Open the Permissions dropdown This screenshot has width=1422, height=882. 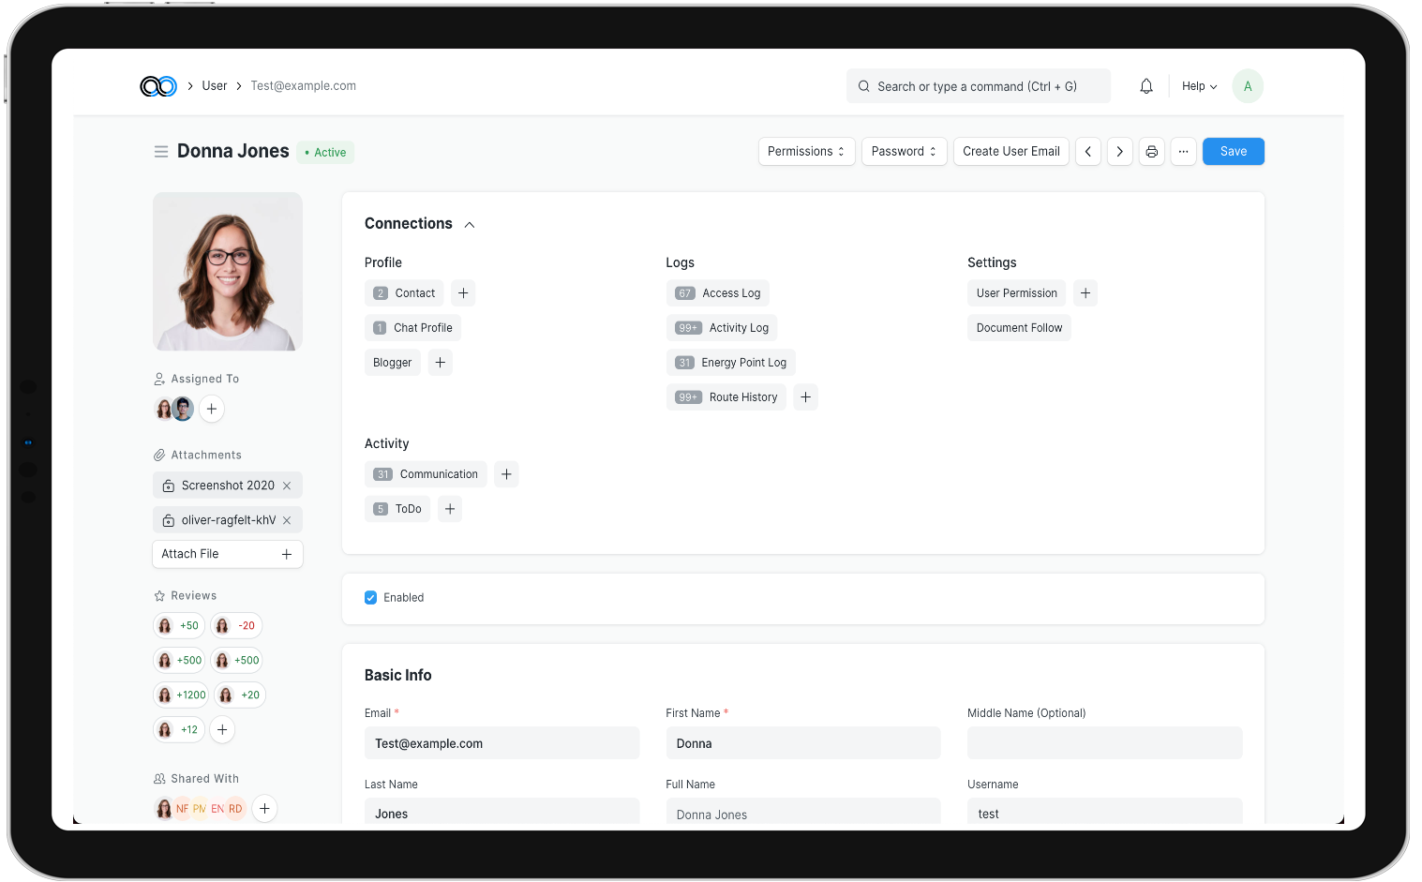click(x=806, y=152)
